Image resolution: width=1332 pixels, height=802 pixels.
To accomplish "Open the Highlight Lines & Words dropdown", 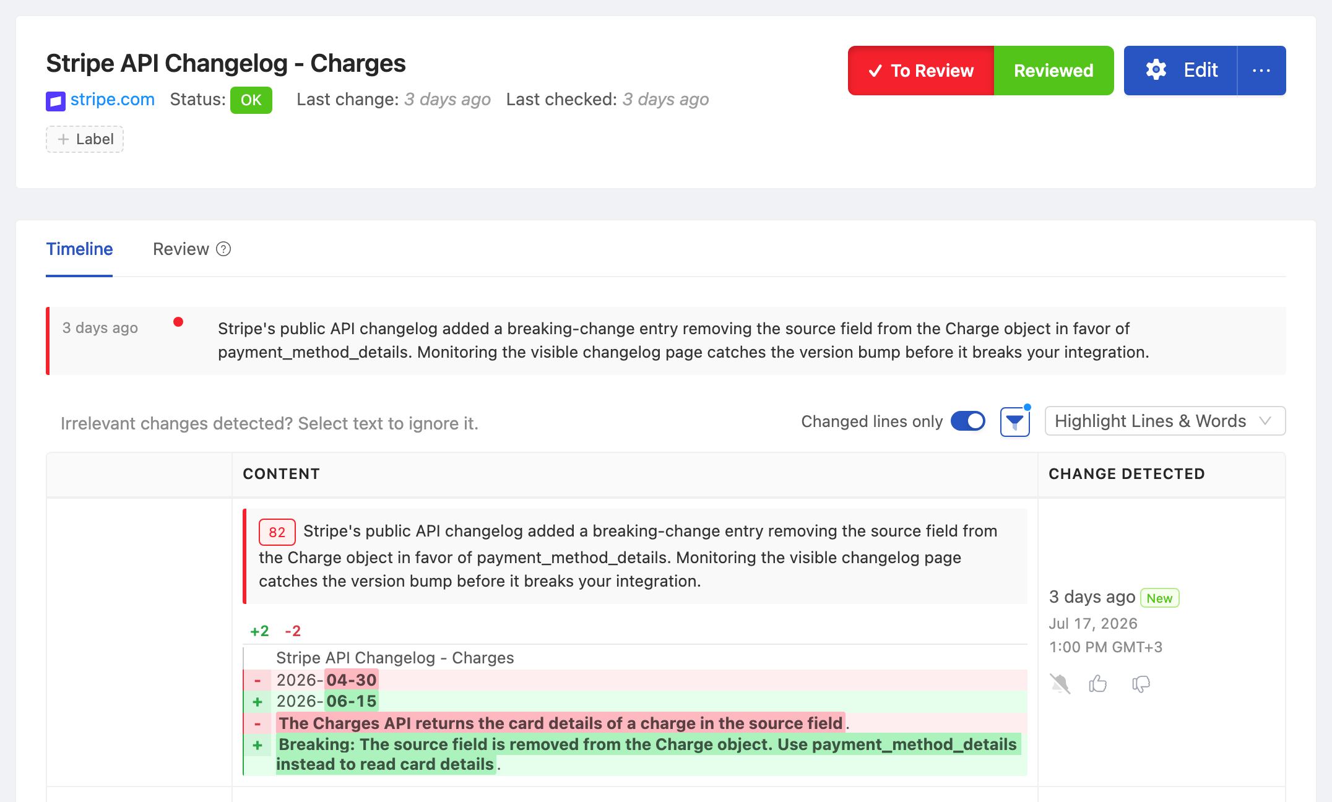I will 1165,421.
